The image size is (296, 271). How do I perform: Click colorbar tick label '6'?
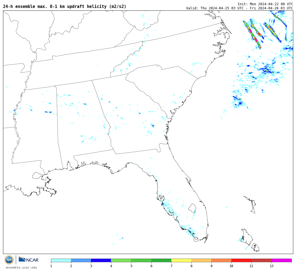(151, 266)
